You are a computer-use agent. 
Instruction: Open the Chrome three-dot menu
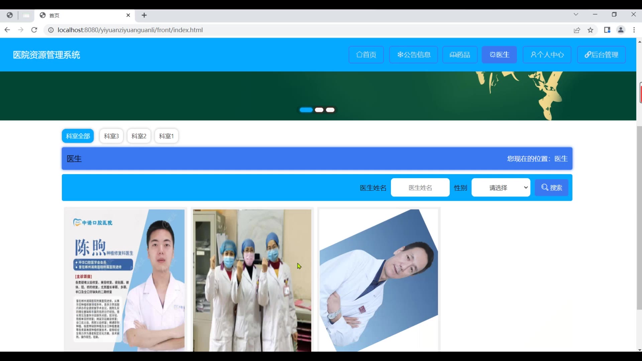point(634,30)
